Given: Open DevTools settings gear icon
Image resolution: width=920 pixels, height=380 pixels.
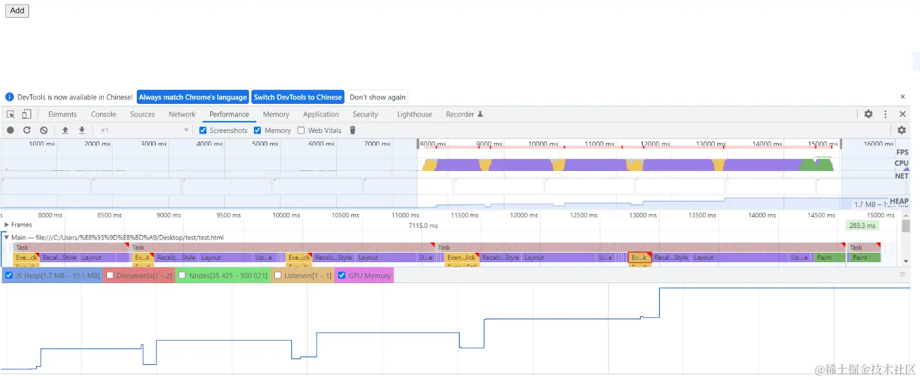Looking at the screenshot, I should pos(869,114).
